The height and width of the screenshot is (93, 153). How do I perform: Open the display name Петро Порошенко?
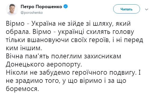tap(41, 7)
